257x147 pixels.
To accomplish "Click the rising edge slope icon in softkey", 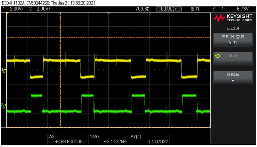I will pos(233,80).
